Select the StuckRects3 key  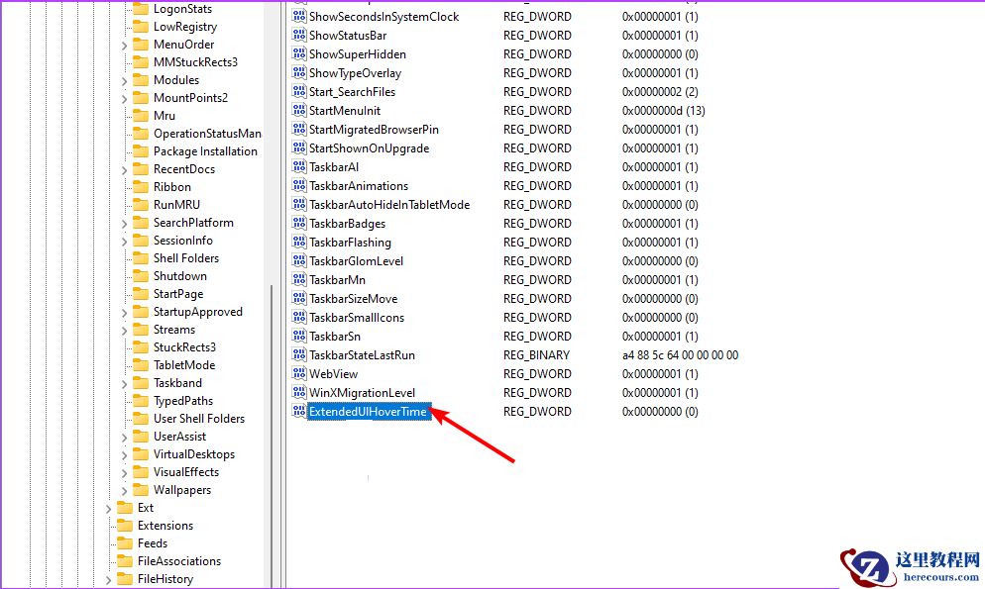pyautogui.click(x=184, y=346)
